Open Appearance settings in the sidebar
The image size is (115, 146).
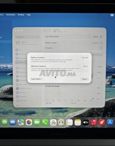21,80
